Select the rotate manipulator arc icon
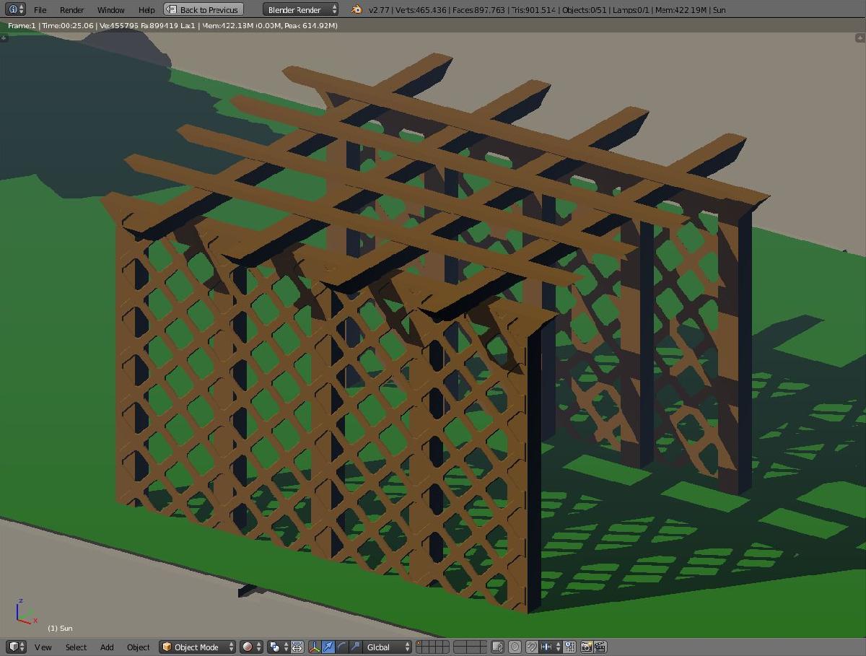This screenshot has height=656, width=866. (341, 647)
